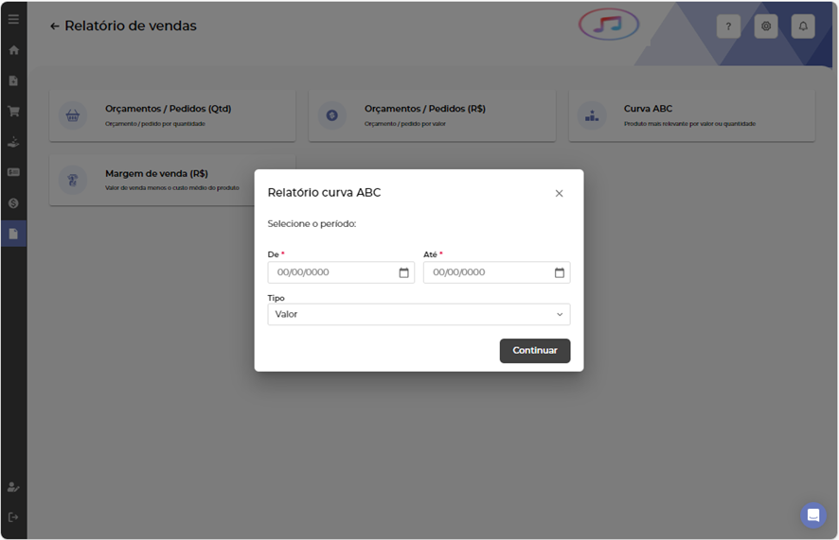Close the Relatório curva ABC dialog

(x=559, y=193)
